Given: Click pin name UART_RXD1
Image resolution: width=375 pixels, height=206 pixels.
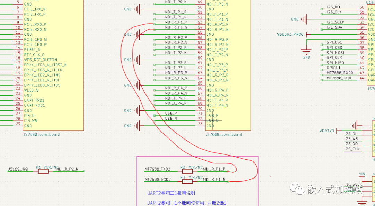Looking at the screenshot, I should tap(34, 105).
